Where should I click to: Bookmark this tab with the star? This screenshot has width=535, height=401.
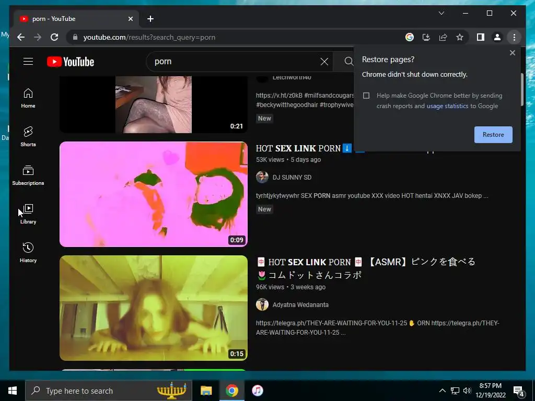(x=460, y=37)
